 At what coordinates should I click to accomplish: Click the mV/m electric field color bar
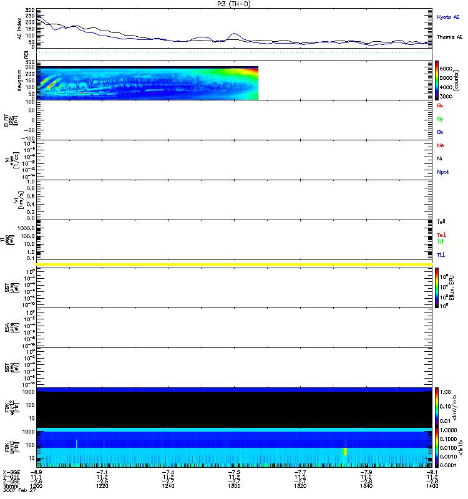pos(437,408)
